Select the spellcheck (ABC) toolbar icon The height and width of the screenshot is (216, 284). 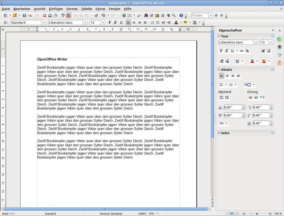coord(62,15)
